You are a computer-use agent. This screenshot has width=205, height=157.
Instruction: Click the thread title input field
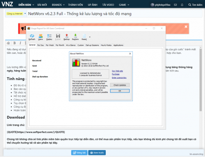coord(114,14)
